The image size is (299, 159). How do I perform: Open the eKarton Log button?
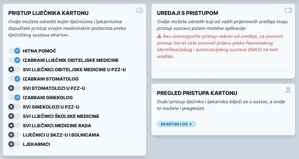tap(176, 124)
